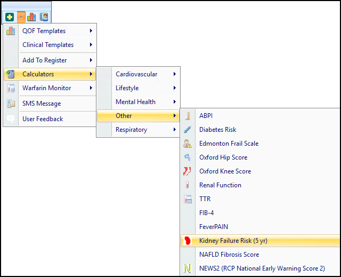Expand the Cardiovascular submenu arrow

tap(174, 74)
